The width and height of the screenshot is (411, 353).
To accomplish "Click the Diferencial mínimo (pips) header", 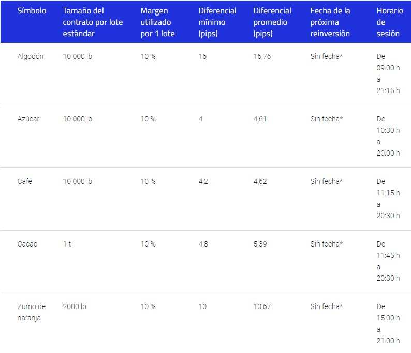I will (217, 22).
